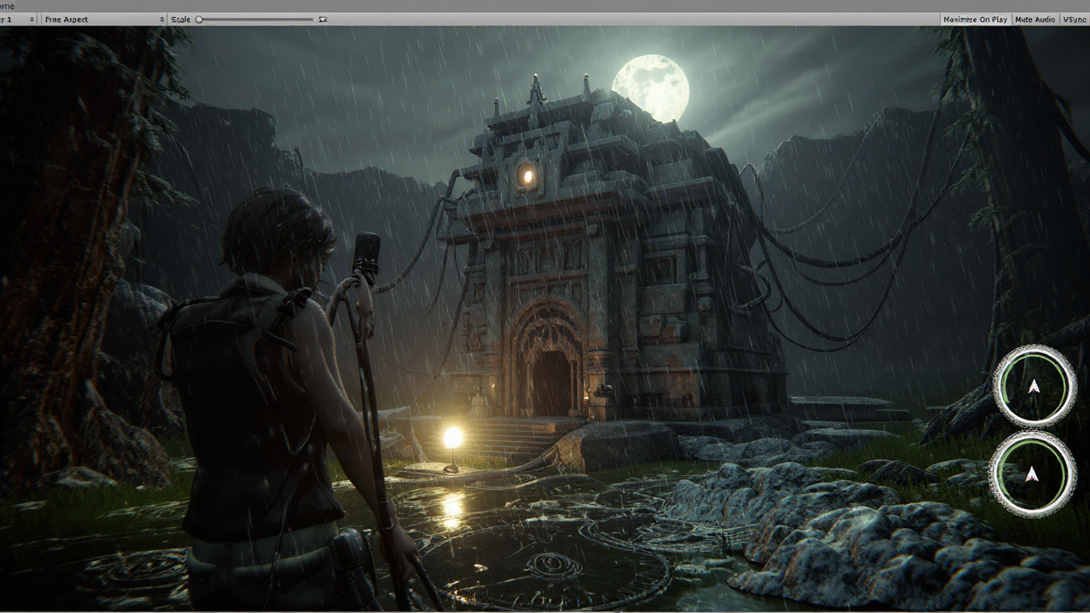Click the dark arched temple doorway

click(551, 382)
